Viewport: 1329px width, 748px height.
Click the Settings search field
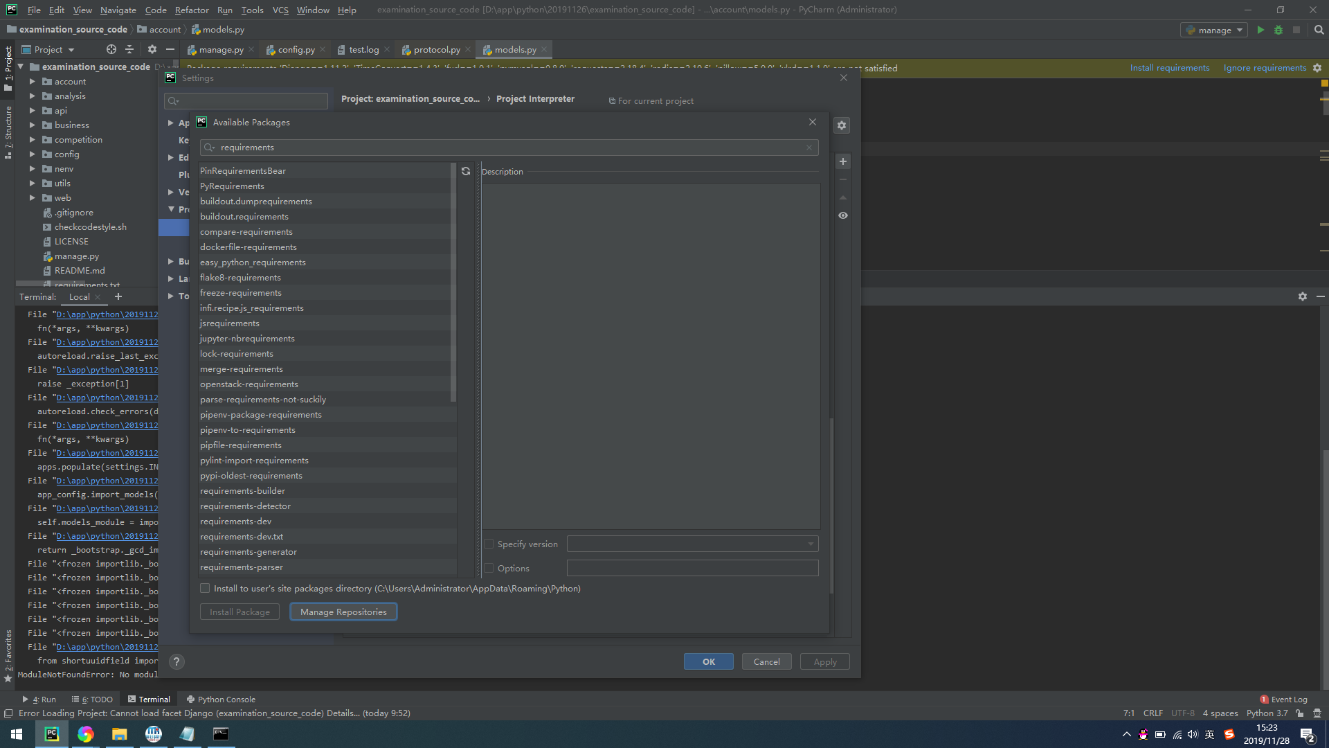(246, 101)
